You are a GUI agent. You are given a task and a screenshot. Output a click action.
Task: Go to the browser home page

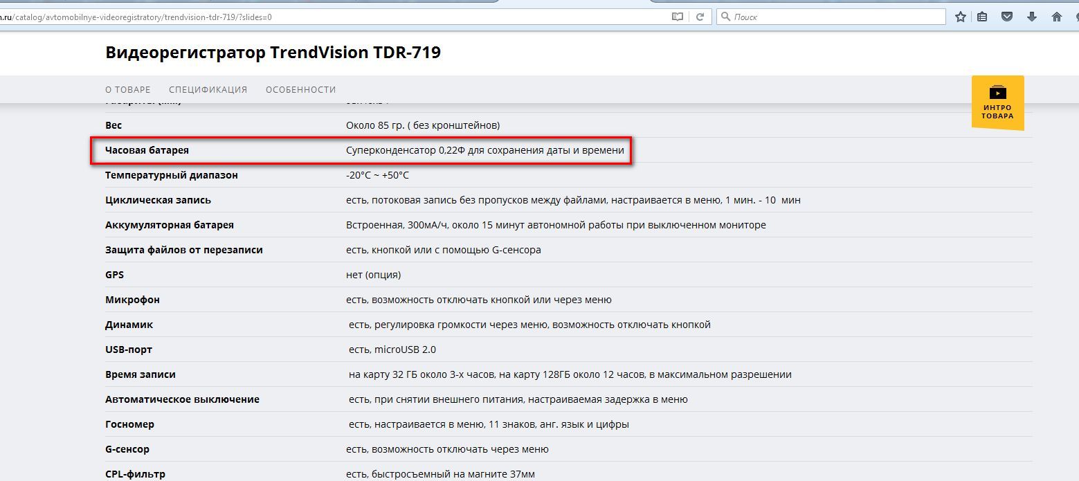pyautogui.click(x=1056, y=17)
